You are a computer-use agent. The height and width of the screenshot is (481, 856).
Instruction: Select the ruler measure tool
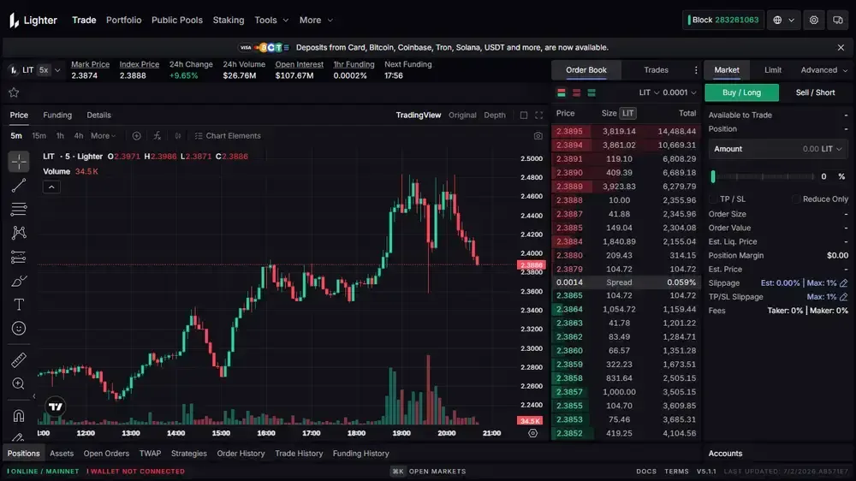pyautogui.click(x=19, y=359)
